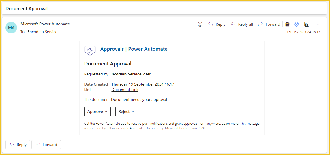Open the Document Link hyperlink
This screenshot has height=155, width=330.
point(125,90)
